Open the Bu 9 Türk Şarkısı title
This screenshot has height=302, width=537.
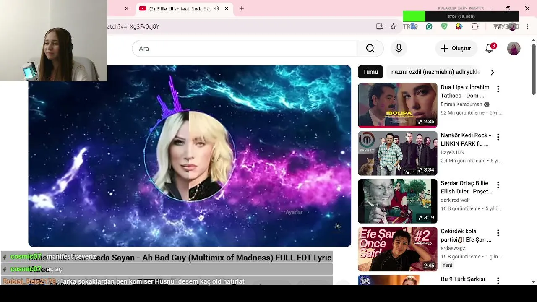click(x=463, y=279)
